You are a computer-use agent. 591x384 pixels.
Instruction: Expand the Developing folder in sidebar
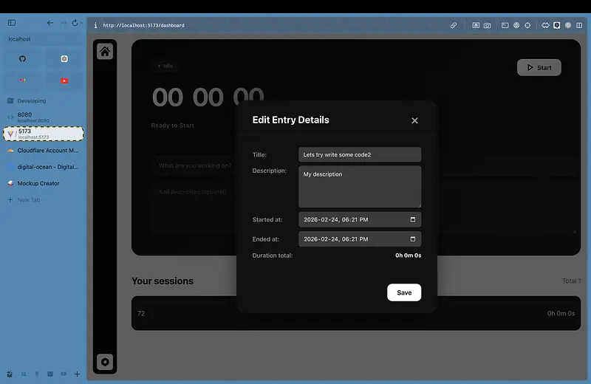(31, 100)
